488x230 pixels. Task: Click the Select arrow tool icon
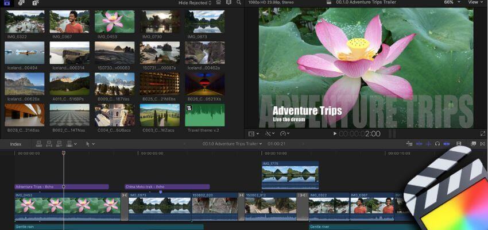click(x=88, y=144)
